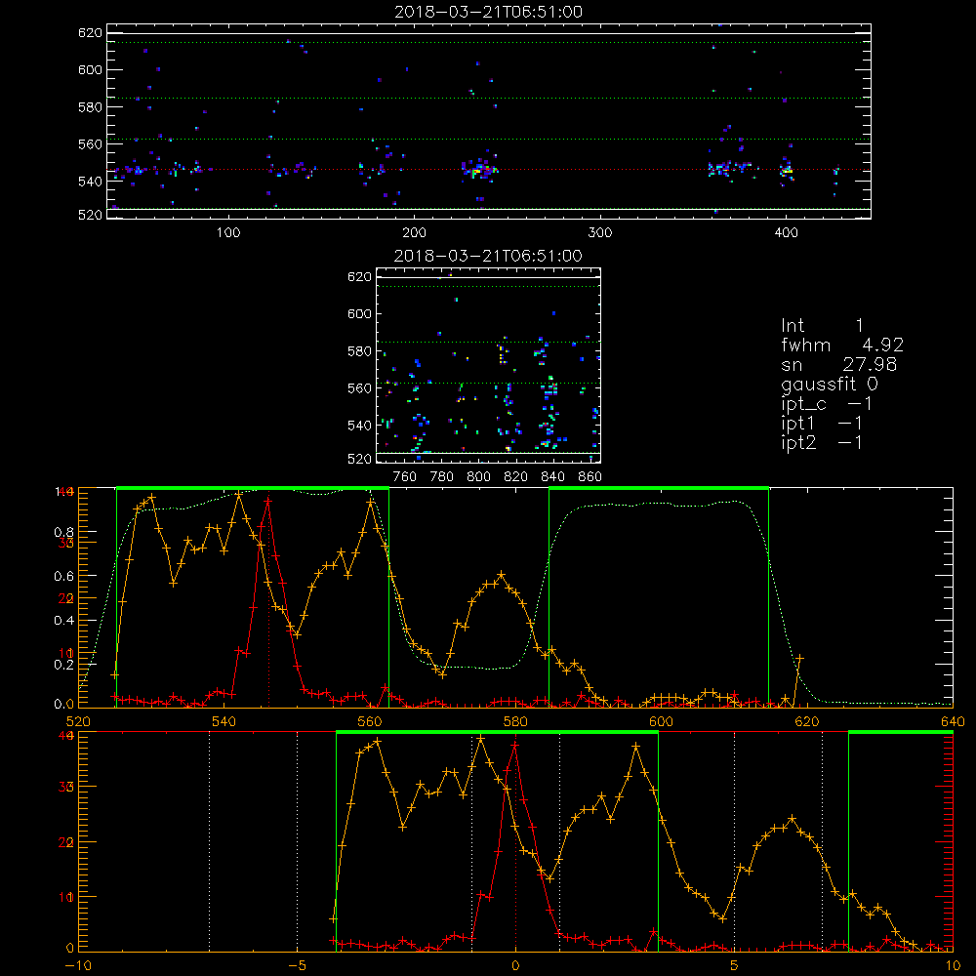Image resolution: width=976 pixels, height=976 pixels.
Task: Click x-axis label 540 on third plot
Action: pyautogui.click(x=224, y=721)
